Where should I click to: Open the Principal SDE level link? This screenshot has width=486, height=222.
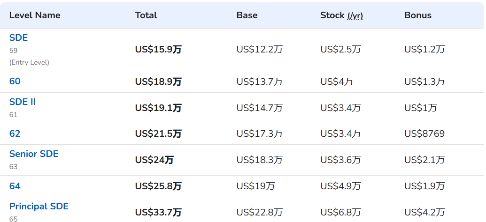click(39, 206)
